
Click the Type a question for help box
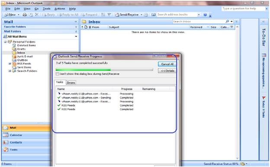(x=243, y=9)
